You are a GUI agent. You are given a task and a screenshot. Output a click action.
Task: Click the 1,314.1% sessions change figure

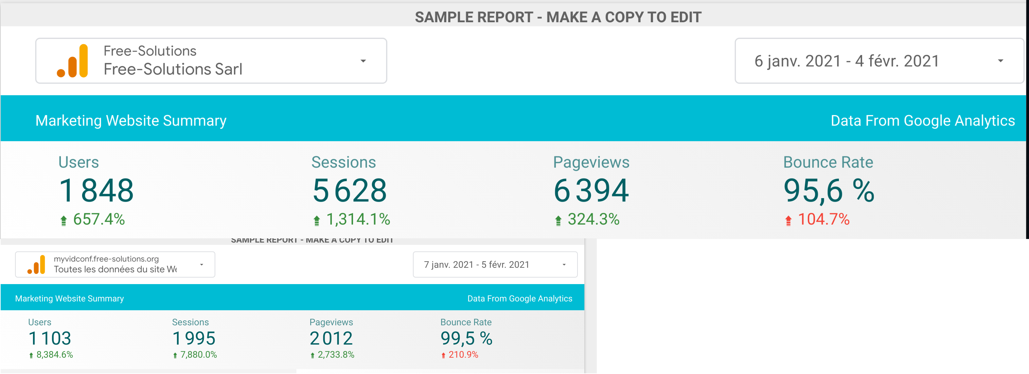(x=358, y=219)
